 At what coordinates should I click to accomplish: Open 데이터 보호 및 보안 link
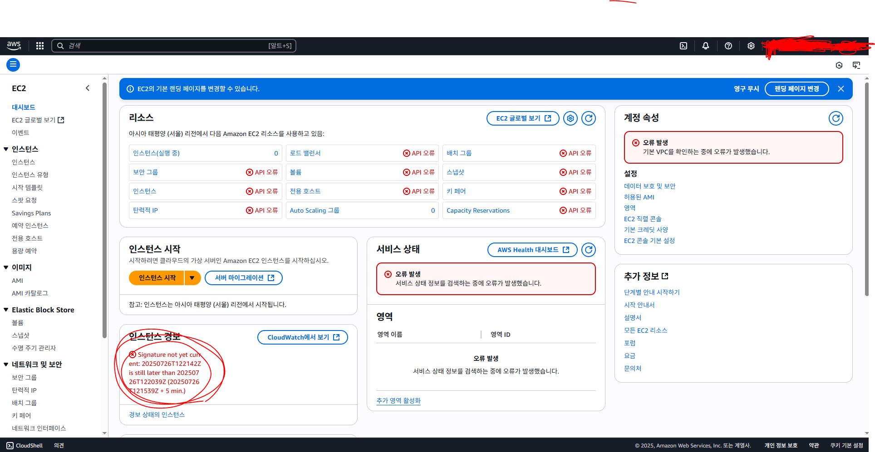tap(650, 186)
